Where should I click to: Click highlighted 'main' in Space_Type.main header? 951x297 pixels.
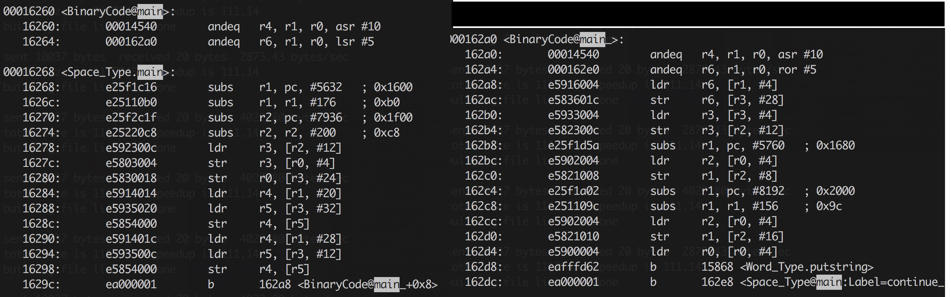[150, 72]
